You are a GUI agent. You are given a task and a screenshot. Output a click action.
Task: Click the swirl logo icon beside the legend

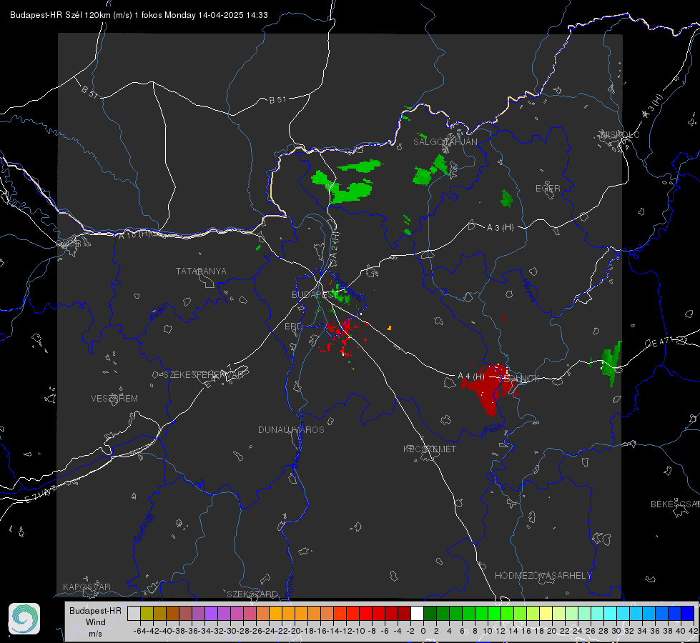(24, 619)
